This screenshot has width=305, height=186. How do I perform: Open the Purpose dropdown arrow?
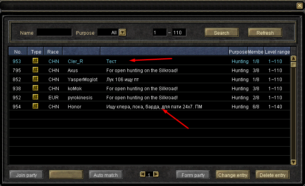[x=122, y=32]
